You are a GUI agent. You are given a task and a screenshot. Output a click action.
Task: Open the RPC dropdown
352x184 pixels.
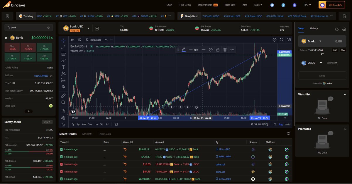tap(307, 5)
